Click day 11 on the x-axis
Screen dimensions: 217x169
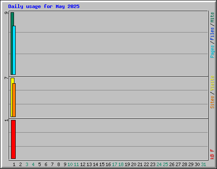click(x=76, y=164)
